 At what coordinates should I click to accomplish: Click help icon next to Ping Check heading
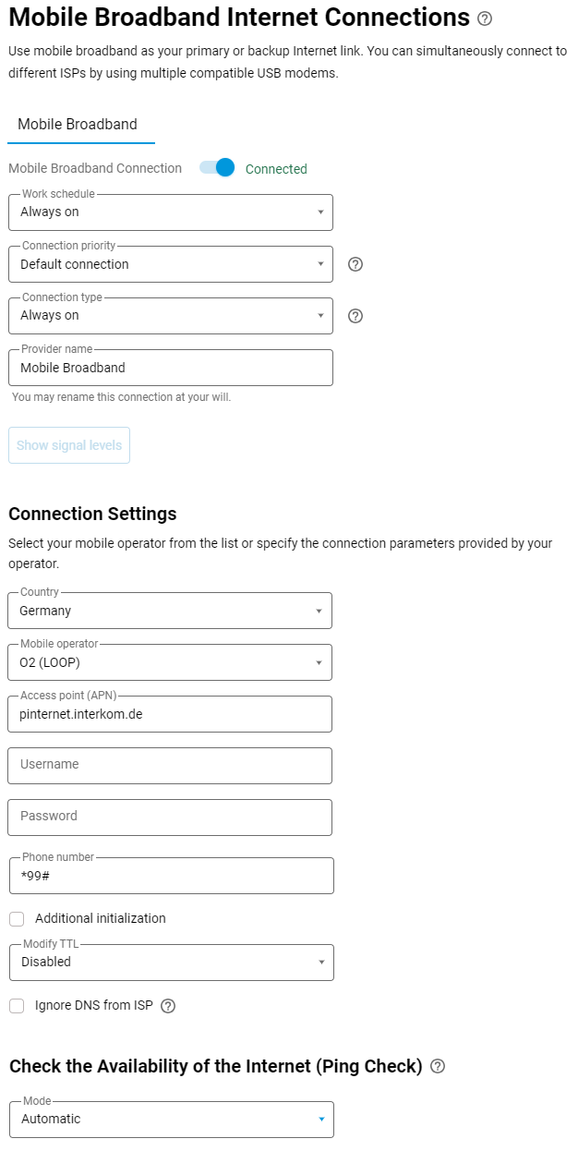[x=438, y=1066]
